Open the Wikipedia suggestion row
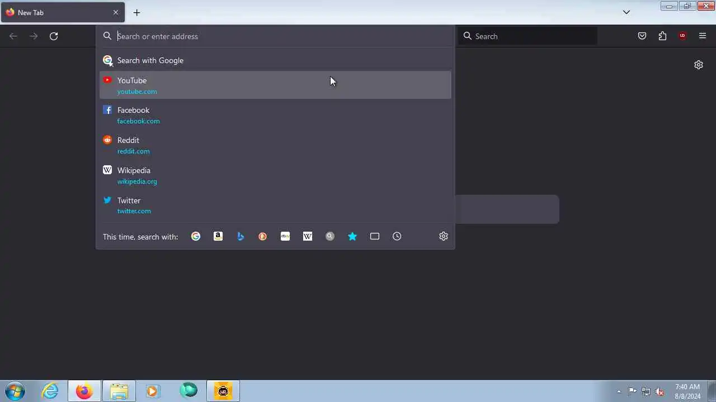This screenshot has height=402, width=716. (x=275, y=175)
